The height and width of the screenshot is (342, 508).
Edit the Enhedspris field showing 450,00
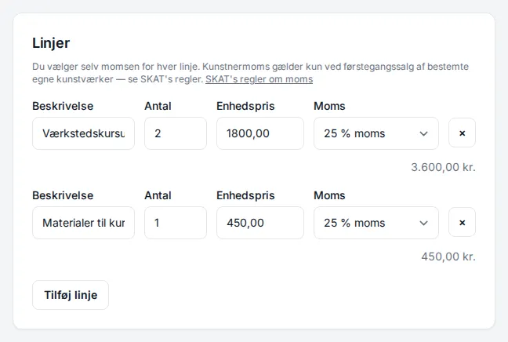point(260,223)
